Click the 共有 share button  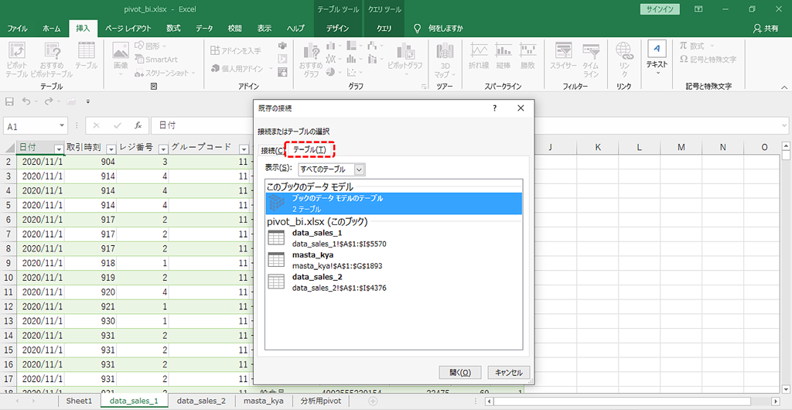765,29
